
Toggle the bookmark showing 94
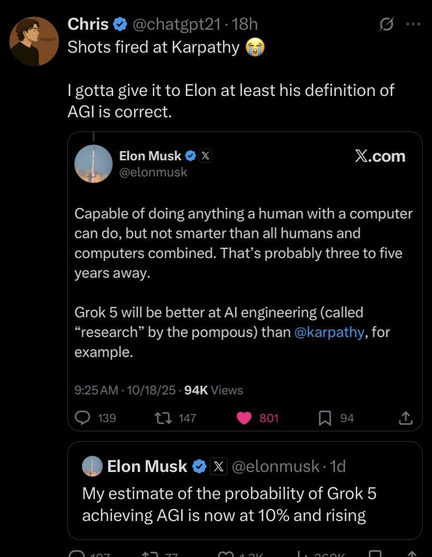[325, 418]
